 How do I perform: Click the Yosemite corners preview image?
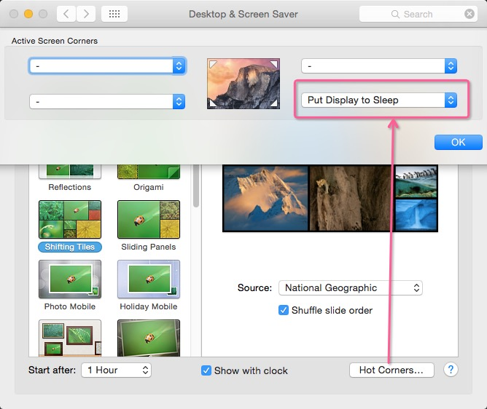243,84
